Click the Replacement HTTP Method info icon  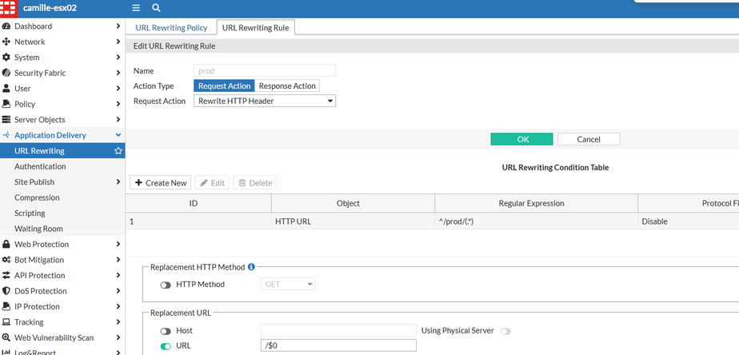[251, 267]
